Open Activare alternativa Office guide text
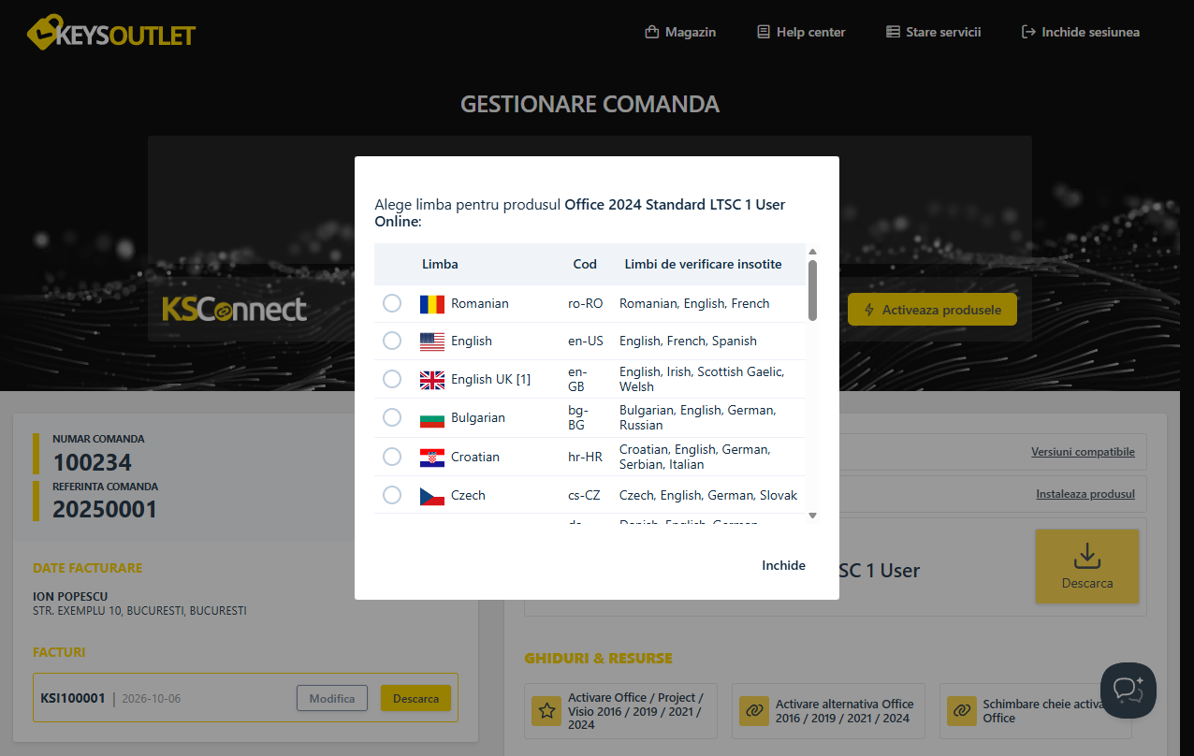 [x=844, y=711]
